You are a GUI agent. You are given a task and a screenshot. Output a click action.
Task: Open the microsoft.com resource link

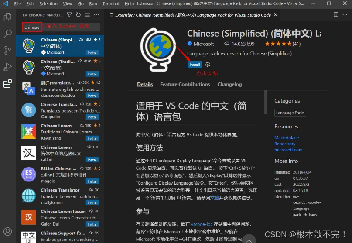288,150
